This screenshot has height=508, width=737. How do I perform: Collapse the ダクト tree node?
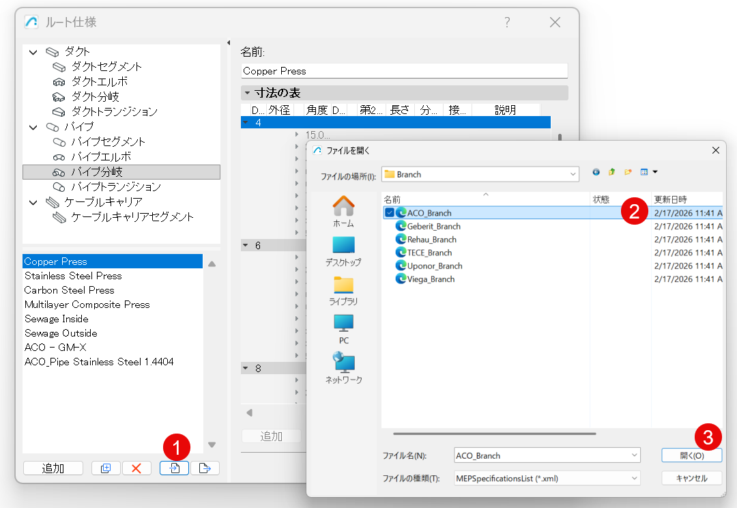pos(33,52)
